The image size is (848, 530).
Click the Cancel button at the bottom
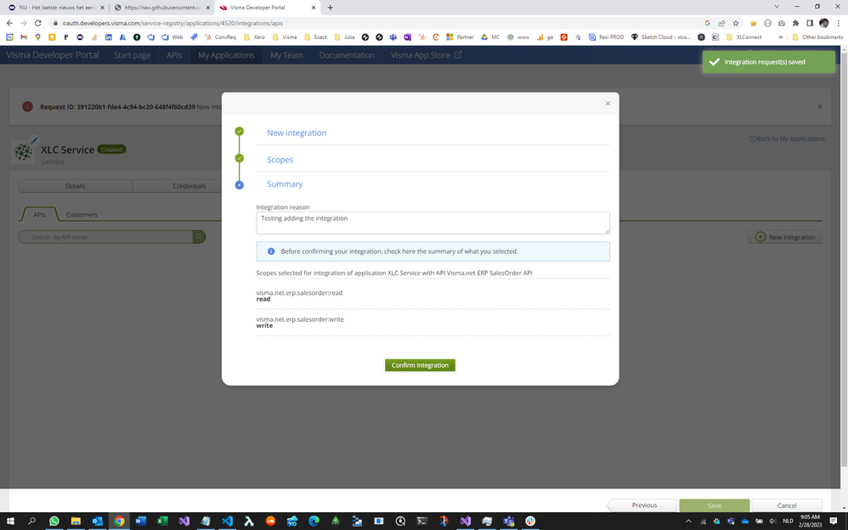click(x=787, y=505)
